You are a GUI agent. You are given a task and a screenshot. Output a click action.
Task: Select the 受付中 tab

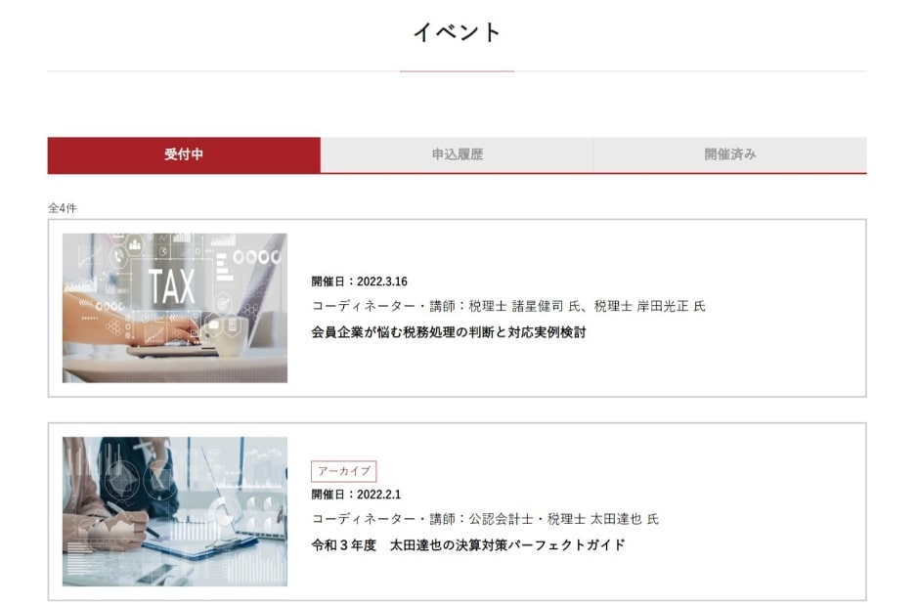tap(184, 154)
